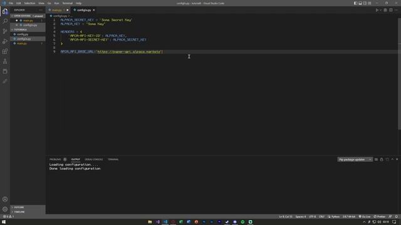Click the Prettier status bar item
This screenshot has width=401, height=225.
(379, 217)
